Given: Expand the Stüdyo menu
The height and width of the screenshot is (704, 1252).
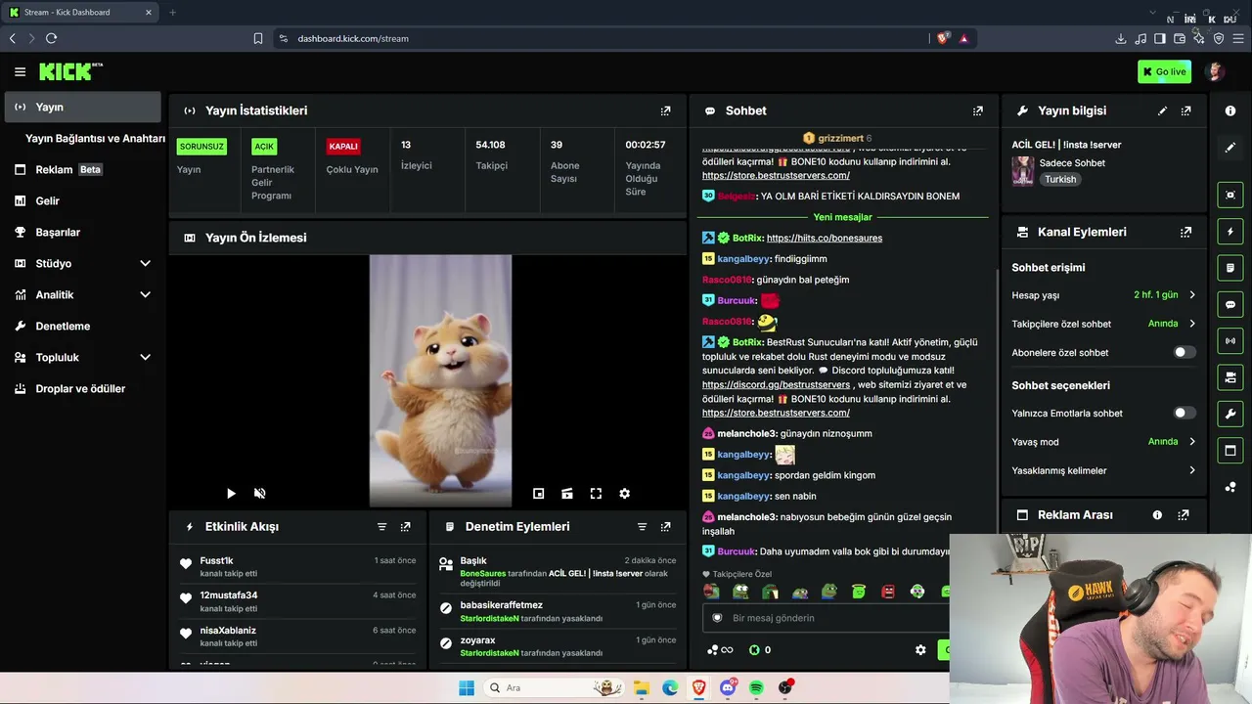Looking at the screenshot, I should coord(145,263).
